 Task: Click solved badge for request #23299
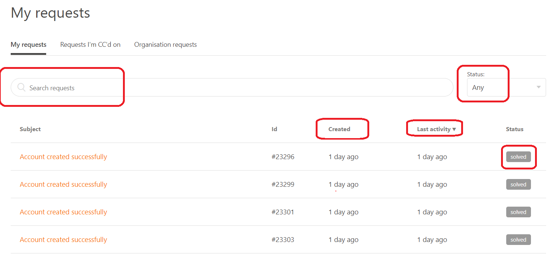(518, 184)
